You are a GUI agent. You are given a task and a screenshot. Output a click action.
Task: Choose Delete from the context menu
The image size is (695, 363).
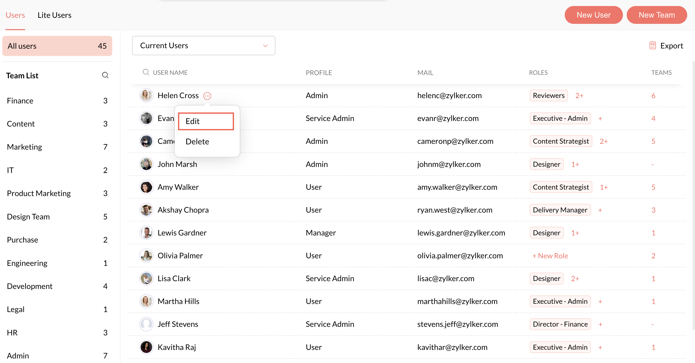click(197, 142)
